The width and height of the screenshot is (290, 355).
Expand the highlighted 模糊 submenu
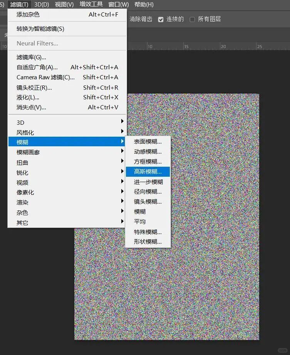click(x=67, y=142)
